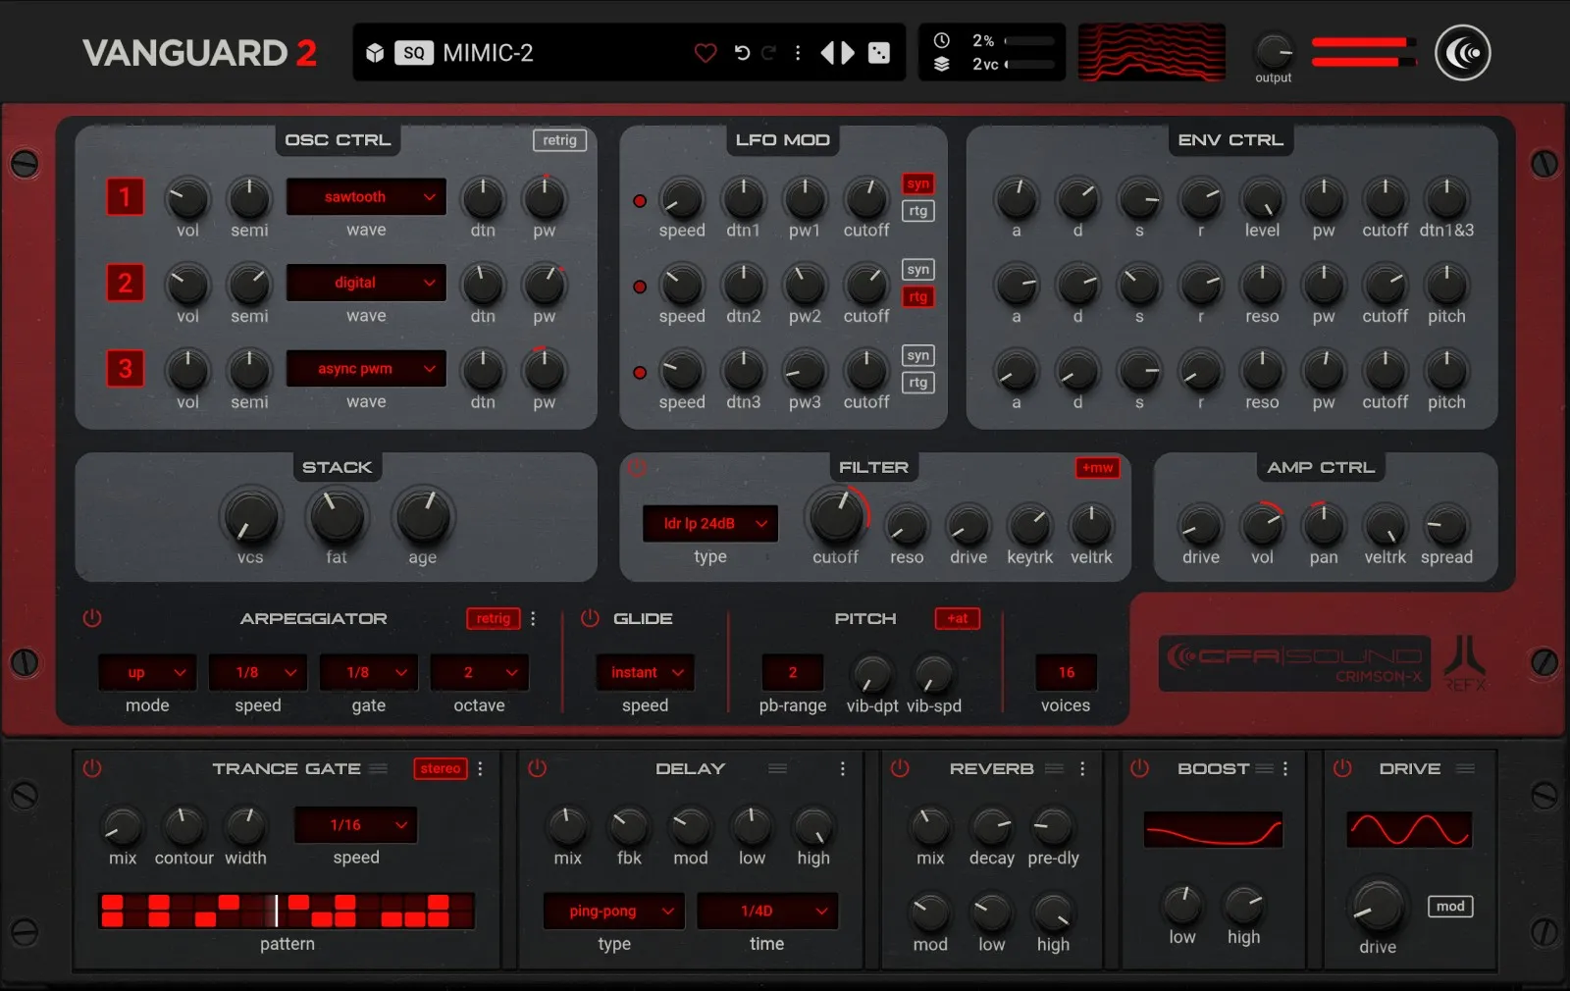The width and height of the screenshot is (1570, 991).
Task: Click the redo arrow icon
Action: [x=769, y=53]
